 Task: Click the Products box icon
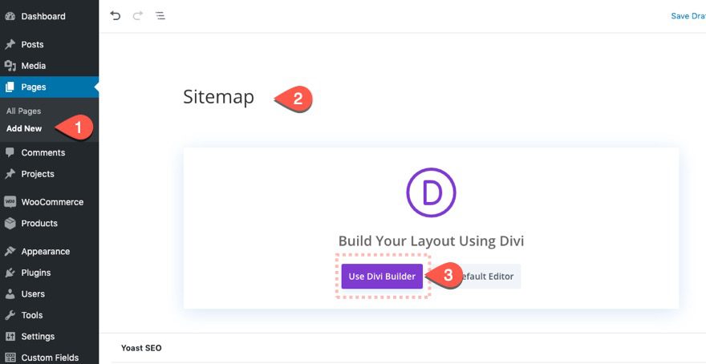[x=10, y=223]
